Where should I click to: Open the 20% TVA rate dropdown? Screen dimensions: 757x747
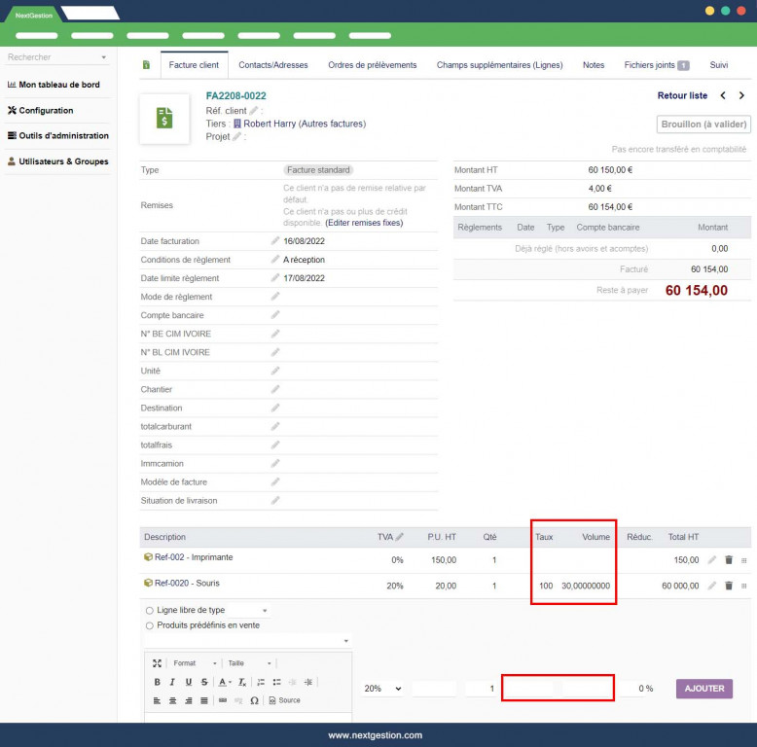380,689
